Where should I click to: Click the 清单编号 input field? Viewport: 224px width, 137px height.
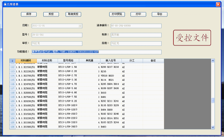pos(136,26)
